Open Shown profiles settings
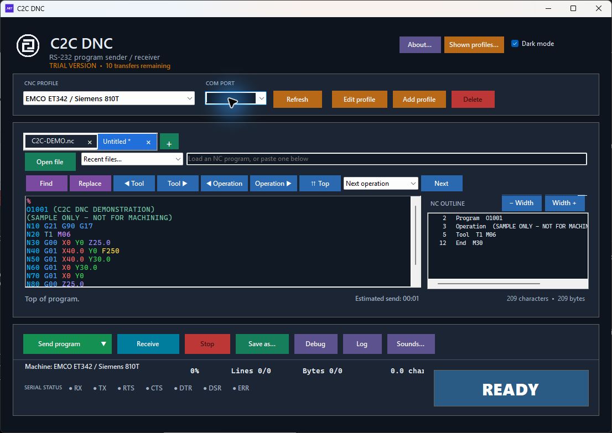 (x=474, y=45)
